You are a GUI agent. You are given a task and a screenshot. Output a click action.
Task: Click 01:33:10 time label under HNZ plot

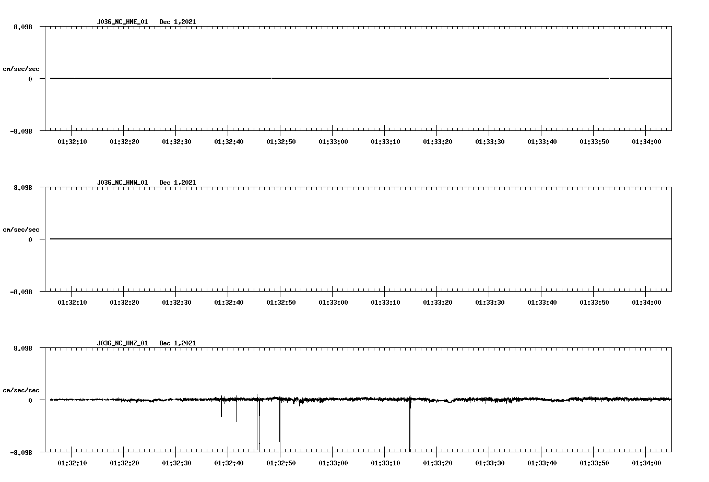(x=385, y=463)
